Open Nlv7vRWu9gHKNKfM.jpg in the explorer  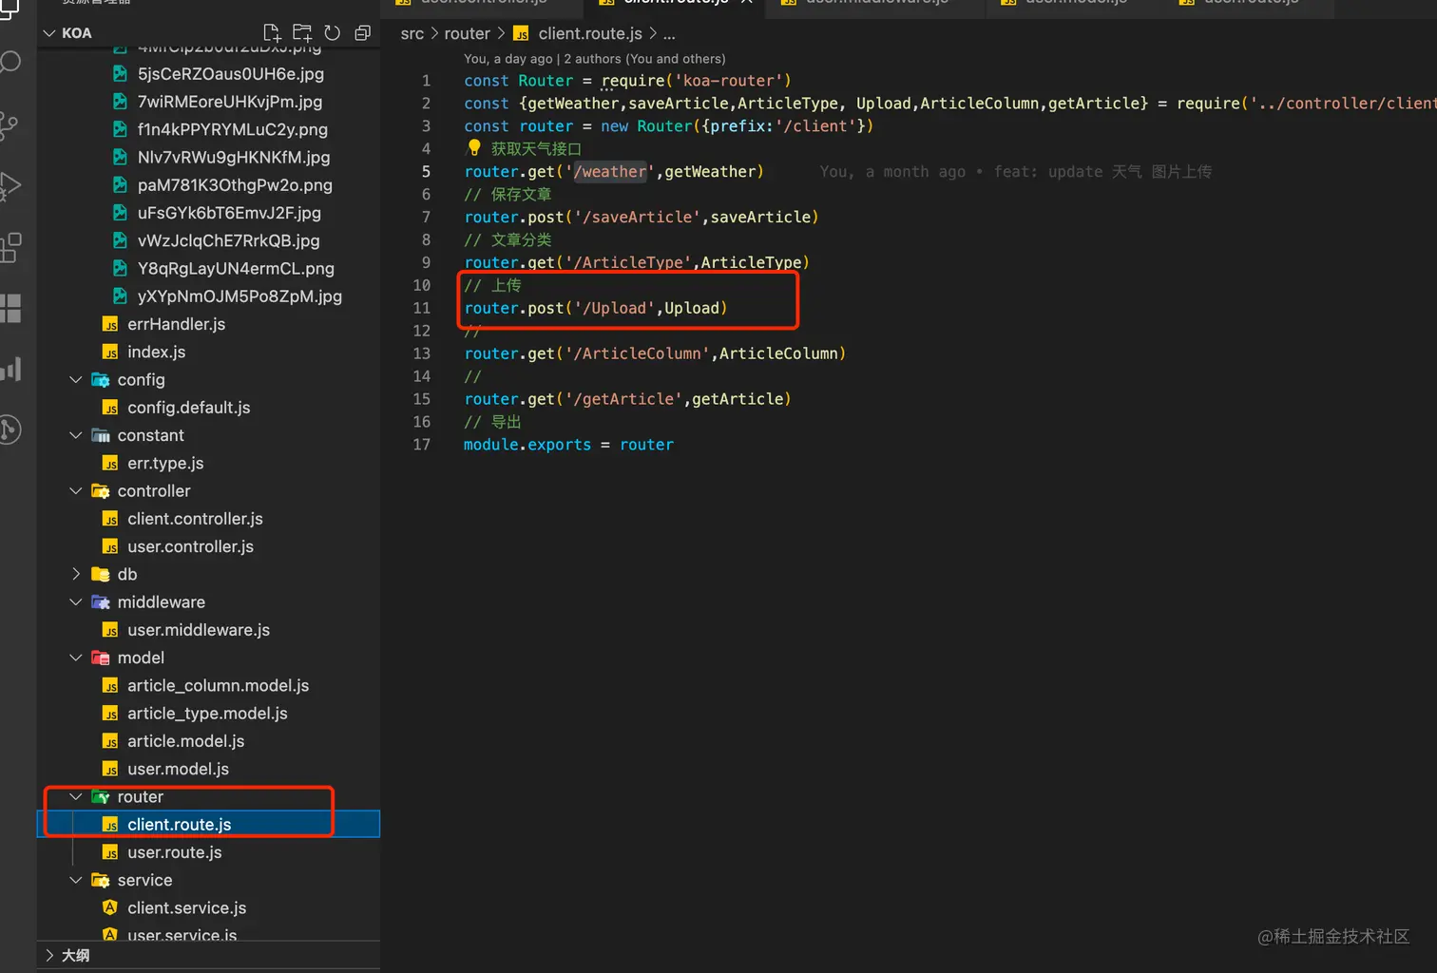(x=234, y=157)
